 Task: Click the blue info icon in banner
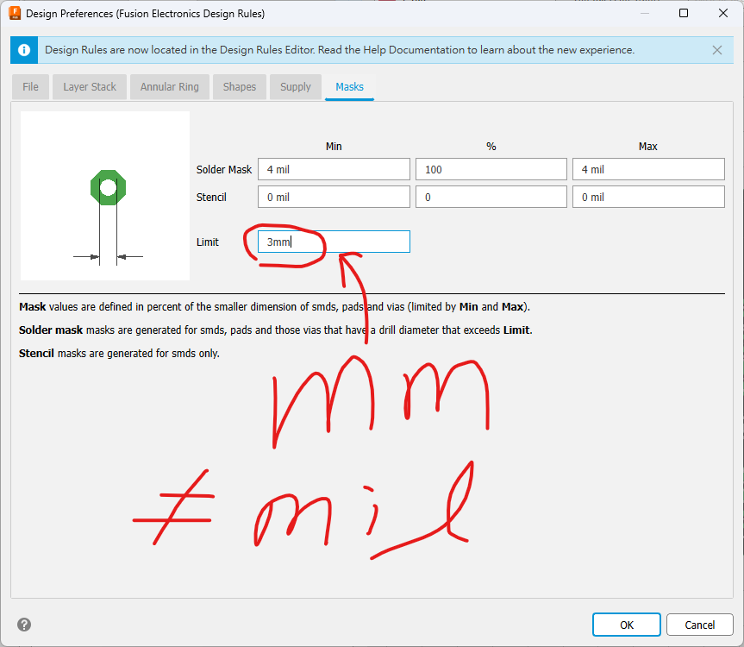(25, 50)
